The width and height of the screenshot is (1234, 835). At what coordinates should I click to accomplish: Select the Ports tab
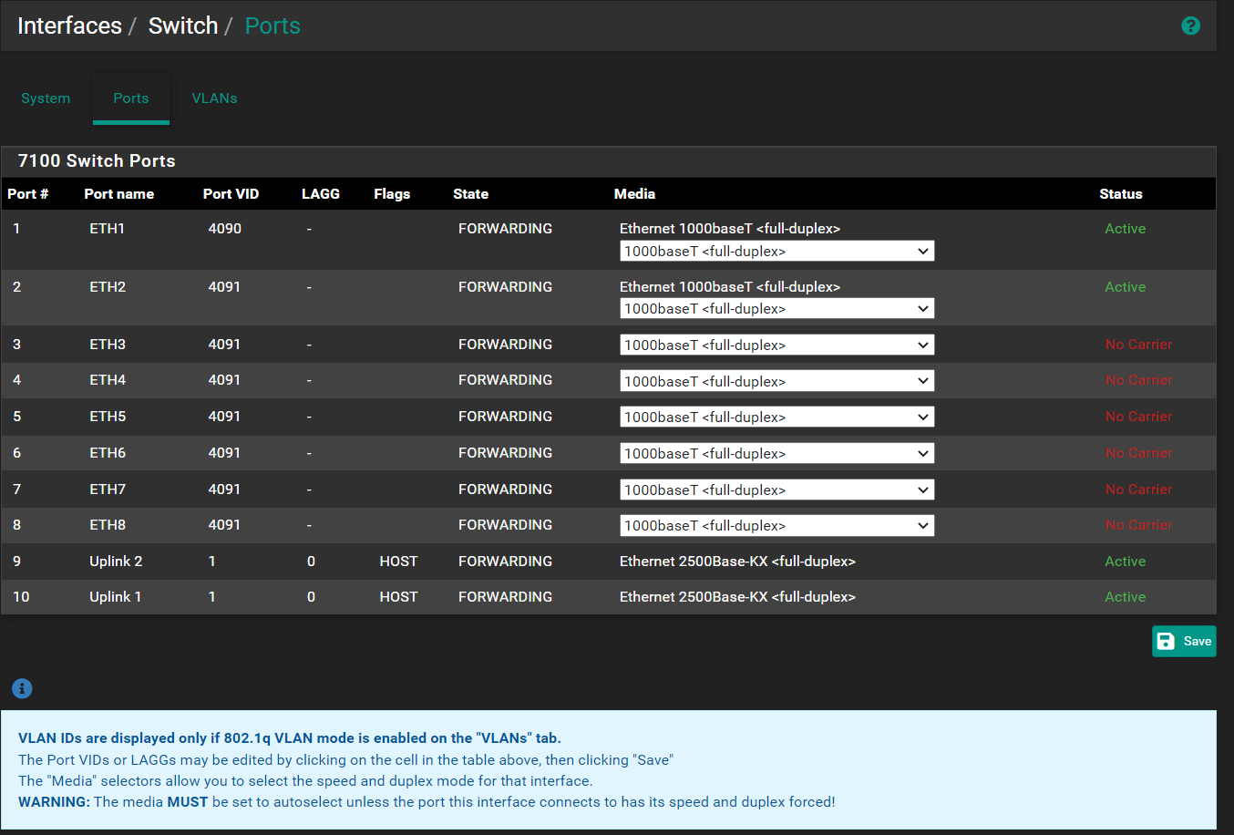click(x=131, y=98)
